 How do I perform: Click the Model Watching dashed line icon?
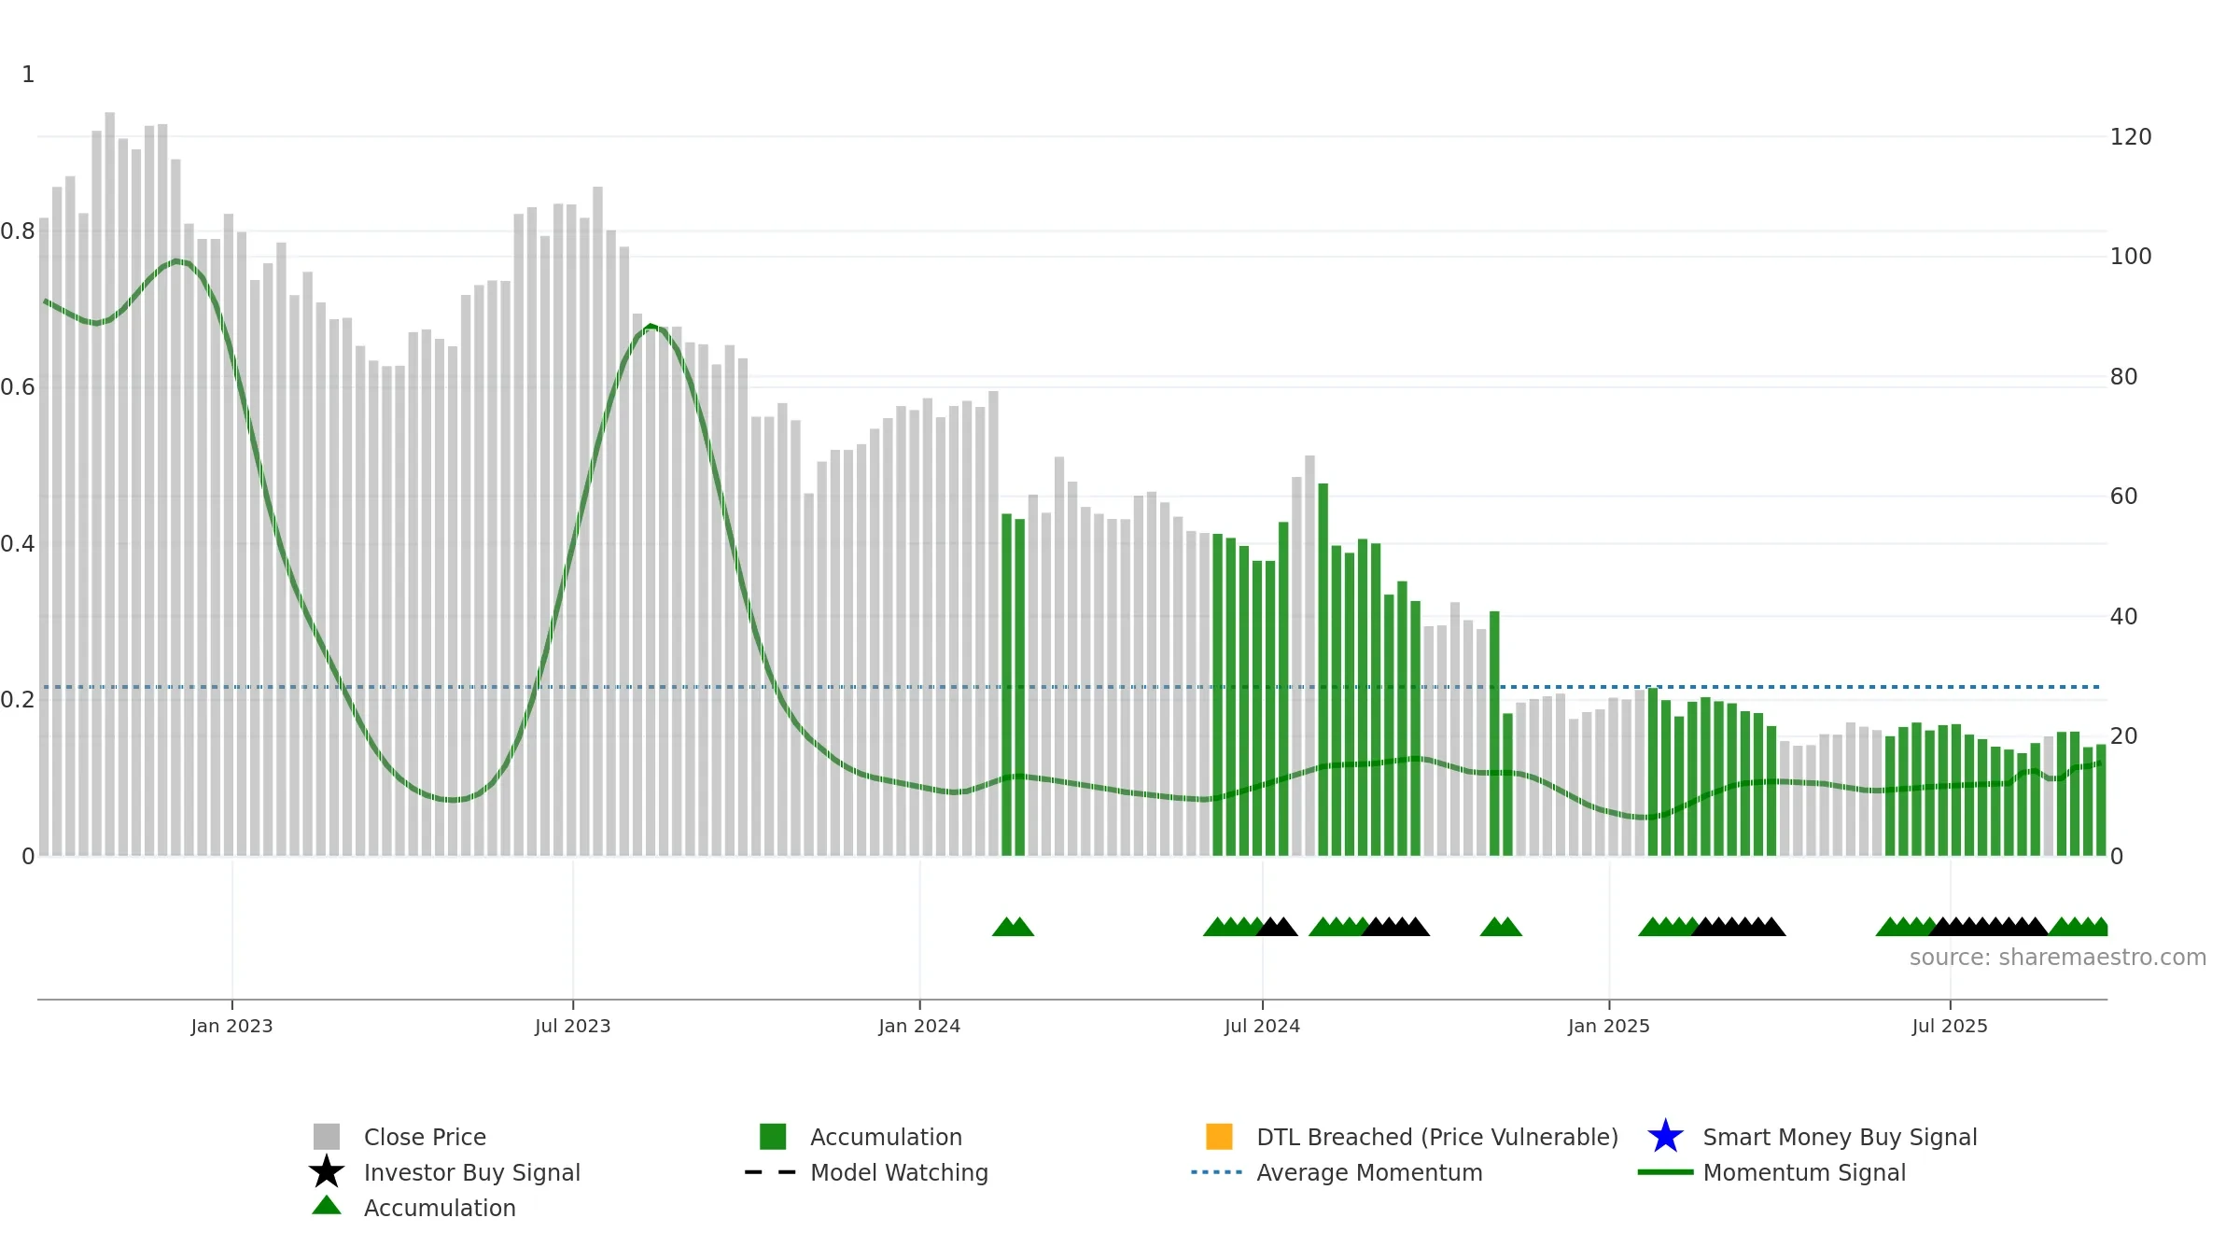pos(770,1172)
